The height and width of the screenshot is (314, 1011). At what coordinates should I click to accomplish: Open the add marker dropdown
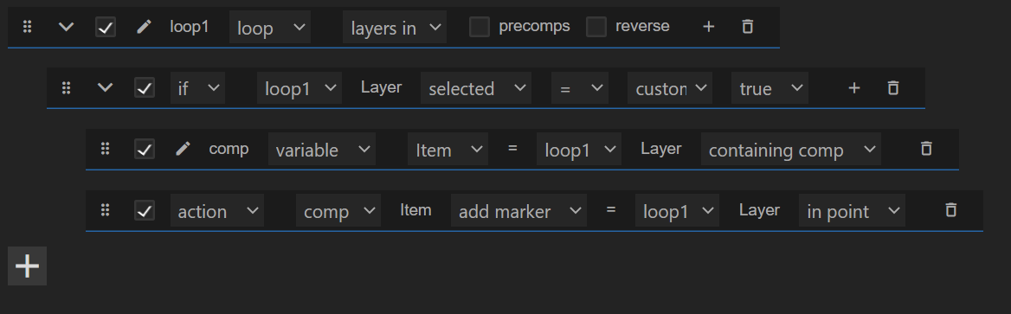[x=518, y=211]
